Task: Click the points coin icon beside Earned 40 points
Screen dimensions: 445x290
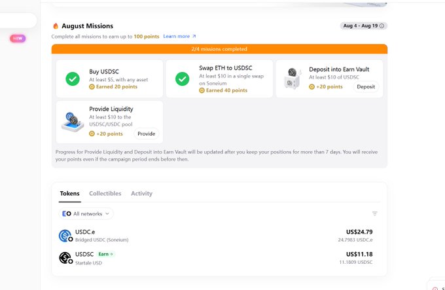Action: [x=202, y=90]
